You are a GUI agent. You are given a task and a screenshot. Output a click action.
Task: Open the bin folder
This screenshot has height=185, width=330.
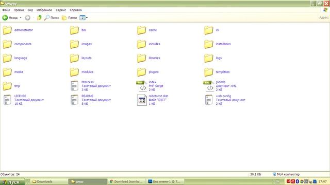point(78,30)
